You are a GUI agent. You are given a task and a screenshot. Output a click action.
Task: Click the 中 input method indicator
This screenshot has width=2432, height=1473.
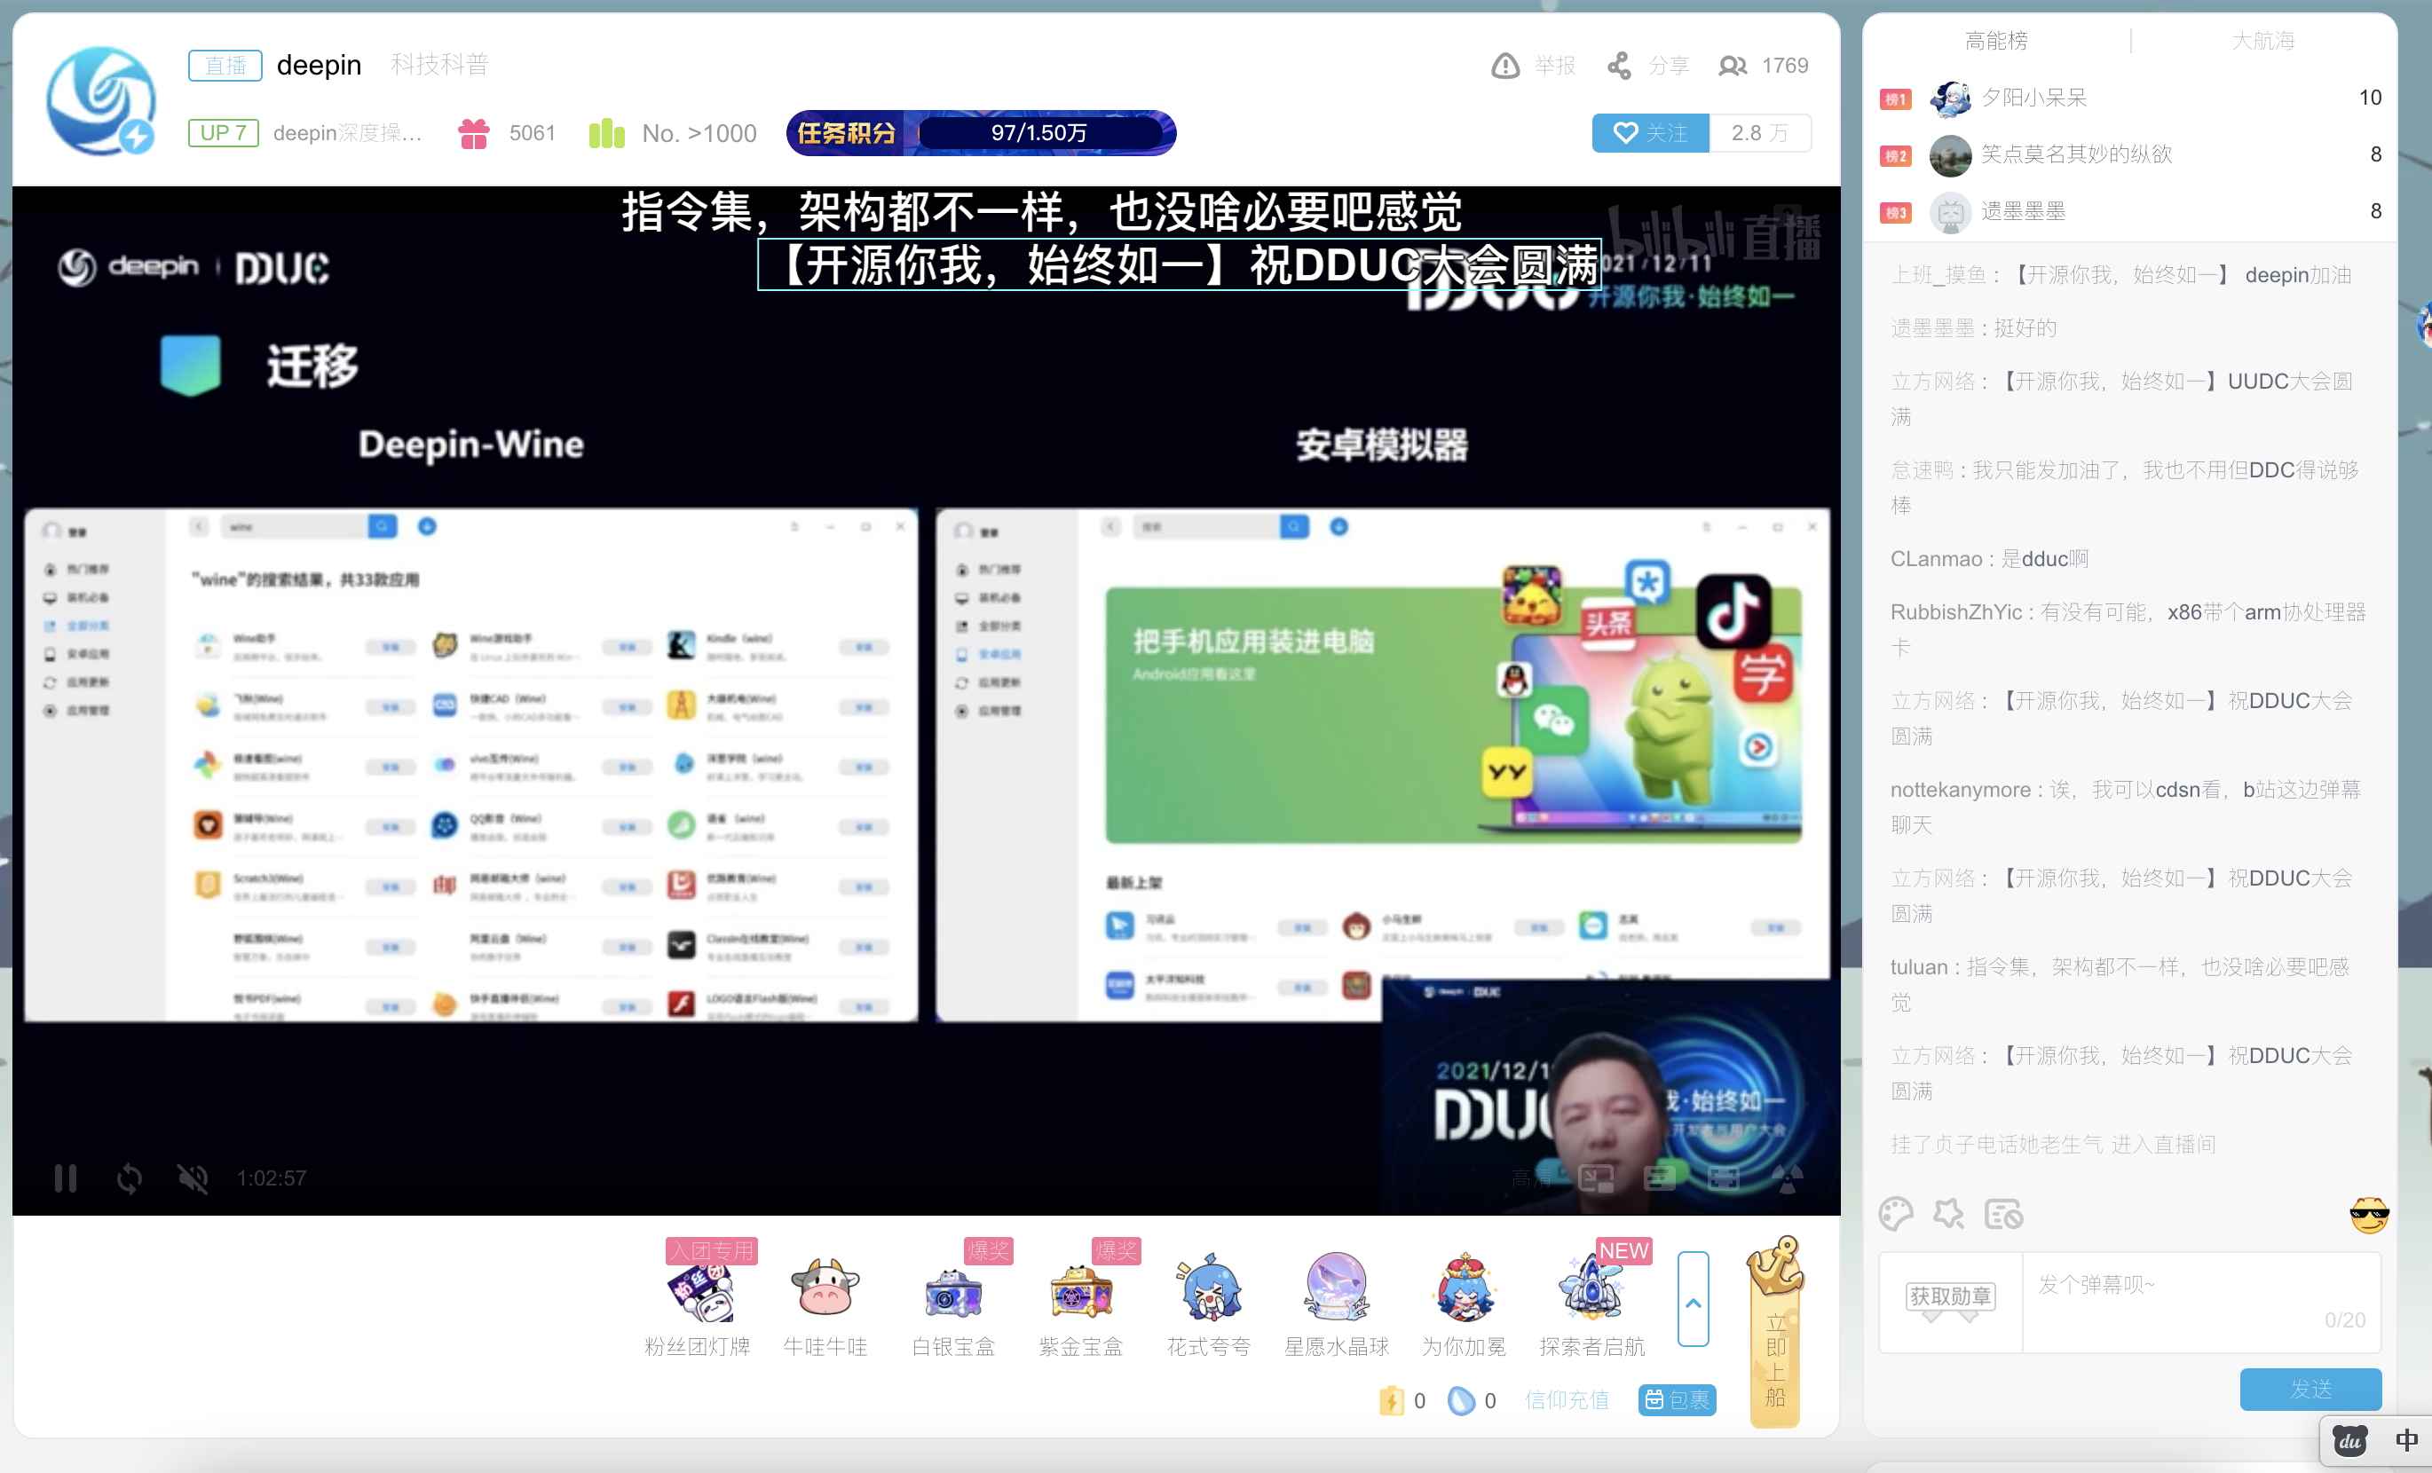(2406, 1440)
